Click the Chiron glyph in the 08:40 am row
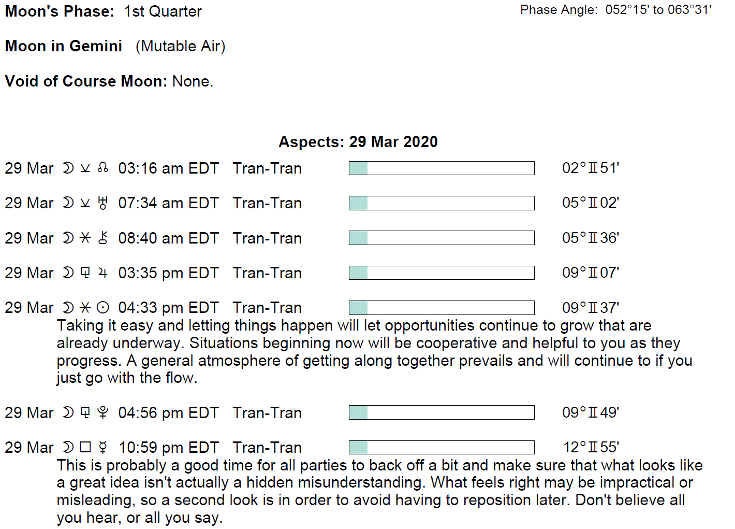Viewport: 735px width, 529px height. [x=102, y=238]
